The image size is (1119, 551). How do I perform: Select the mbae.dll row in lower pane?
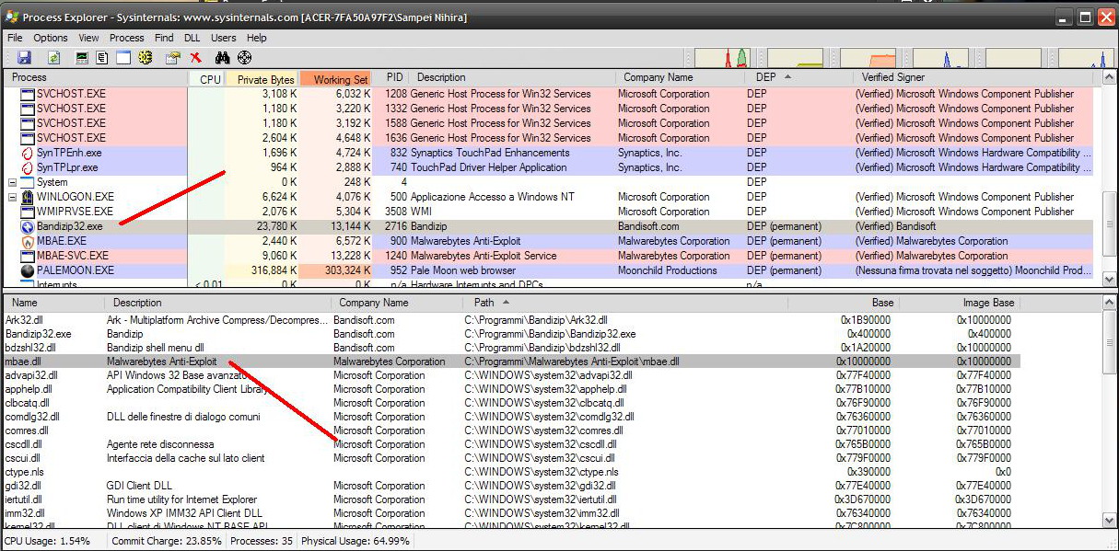click(x=511, y=362)
